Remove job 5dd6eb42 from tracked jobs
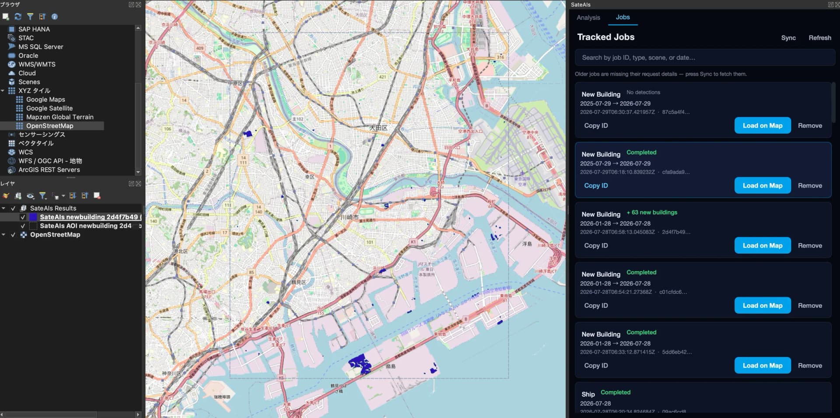Screen dimensions: 840x418 point(810,366)
